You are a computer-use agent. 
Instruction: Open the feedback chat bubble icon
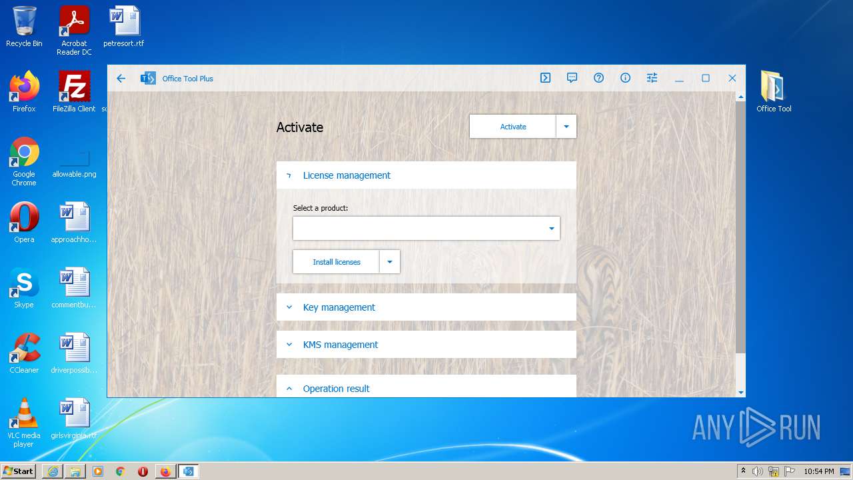click(x=572, y=78)
